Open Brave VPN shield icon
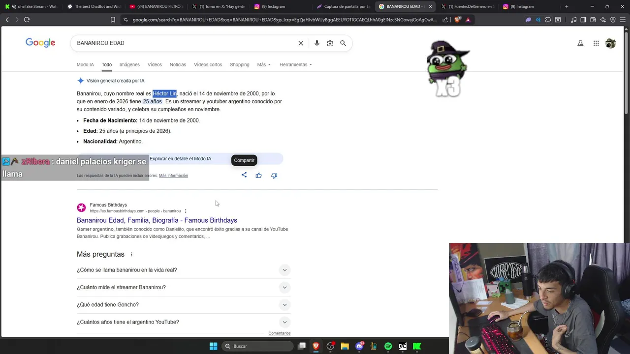 613,20
